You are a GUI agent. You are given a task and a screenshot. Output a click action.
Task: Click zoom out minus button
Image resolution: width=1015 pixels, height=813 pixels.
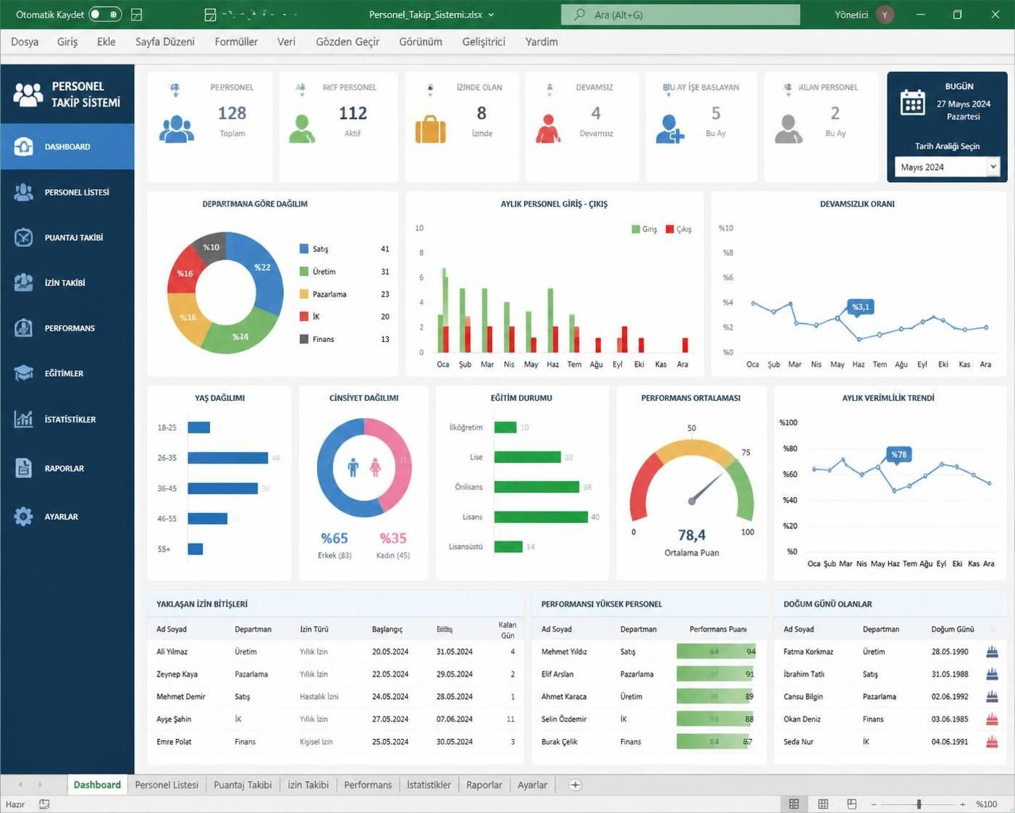(x=874, y=804)
